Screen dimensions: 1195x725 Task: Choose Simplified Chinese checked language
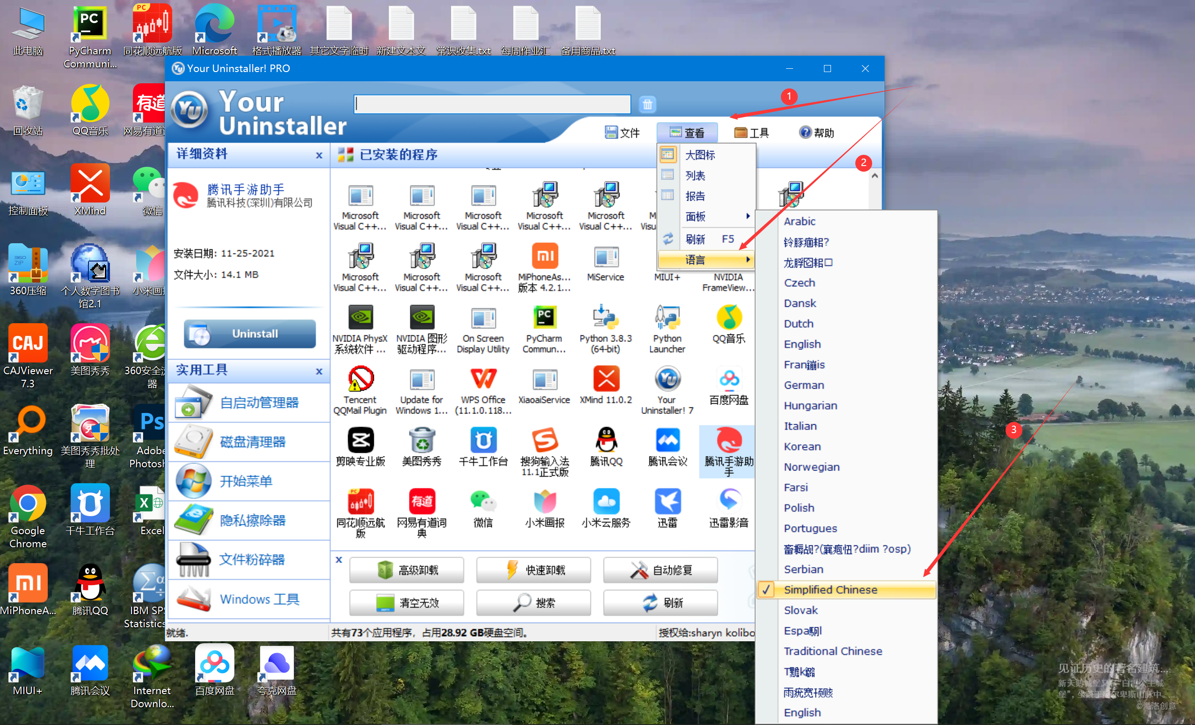pos(831,590)
